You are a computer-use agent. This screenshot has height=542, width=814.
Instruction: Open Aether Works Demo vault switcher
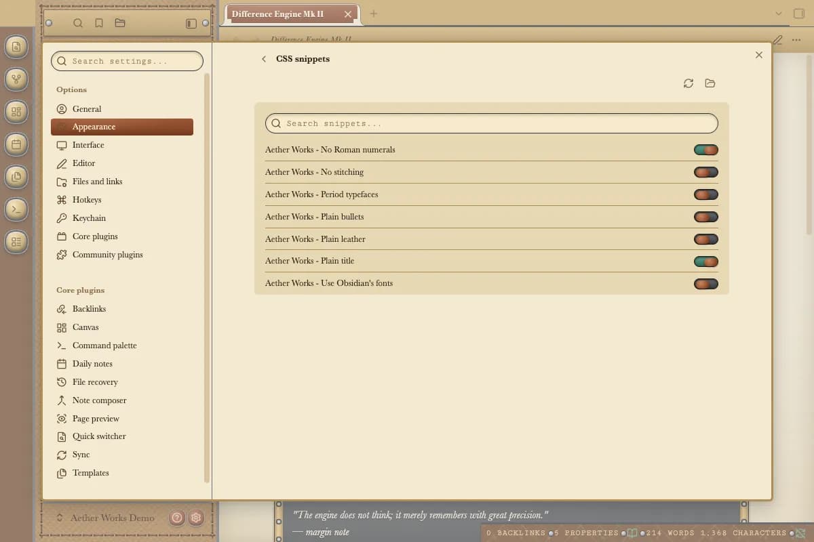(106, 518)
